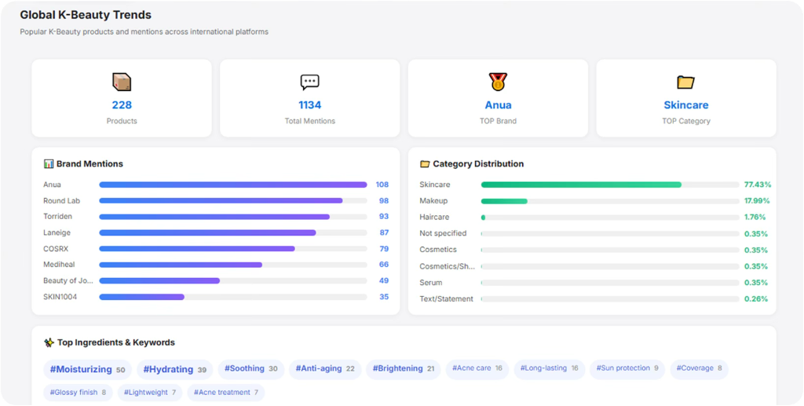Click the bar chart icon beside Brand Mentions
The width and height of the screenshot is (804, 406).
tap(49, 164)
